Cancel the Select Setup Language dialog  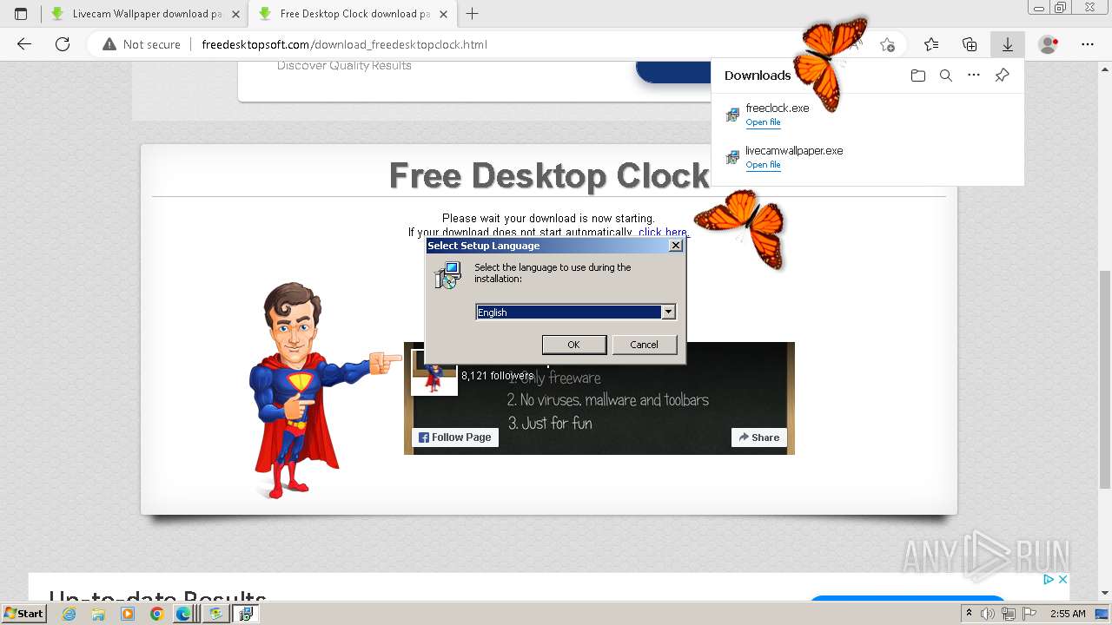point(644,345)
